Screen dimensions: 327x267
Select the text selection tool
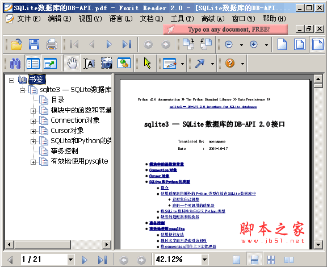(x=89, y=63)
